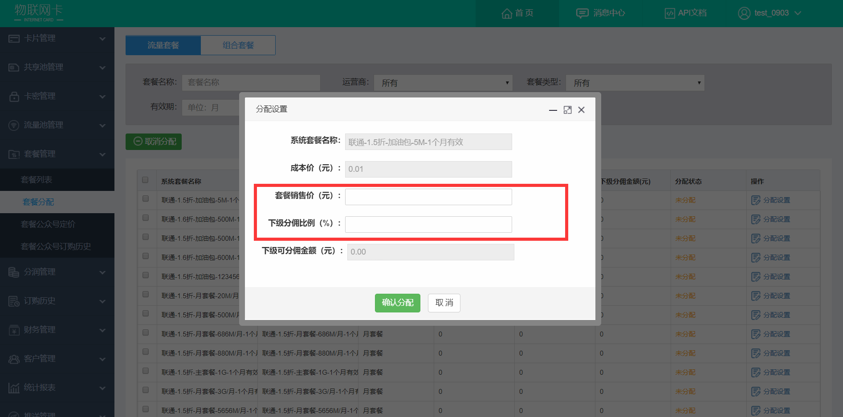
Task: Click the 订购历史 sidebar icon
Action: [14, 301]
